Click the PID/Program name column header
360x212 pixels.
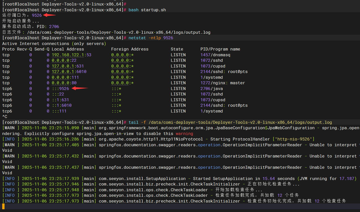(x=220, y=49)
